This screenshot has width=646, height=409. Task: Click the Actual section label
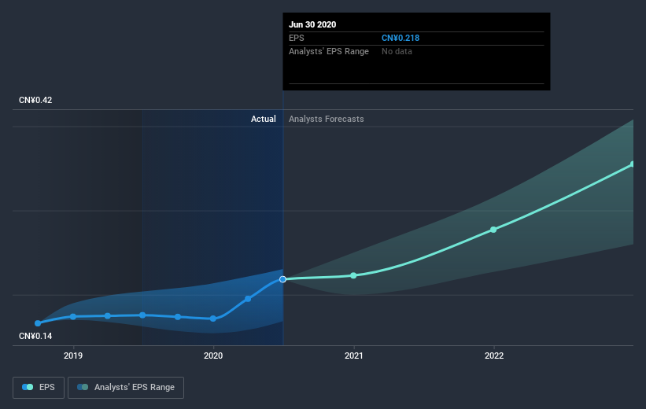coord(264,119)
